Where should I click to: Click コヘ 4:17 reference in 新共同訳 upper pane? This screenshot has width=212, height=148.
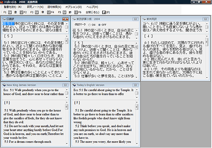(x=150, y=24)
